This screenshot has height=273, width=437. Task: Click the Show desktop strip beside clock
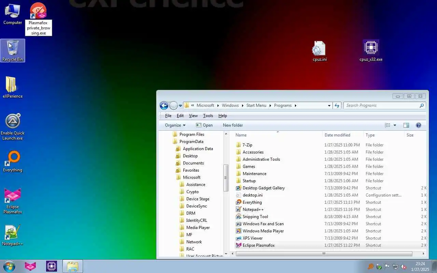pyautogui.click(x=434, y=266)
